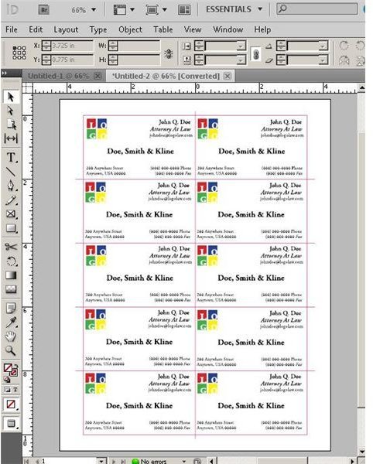Pick the Eyedropper tool
373x464 pixels.
pos(11,322)
